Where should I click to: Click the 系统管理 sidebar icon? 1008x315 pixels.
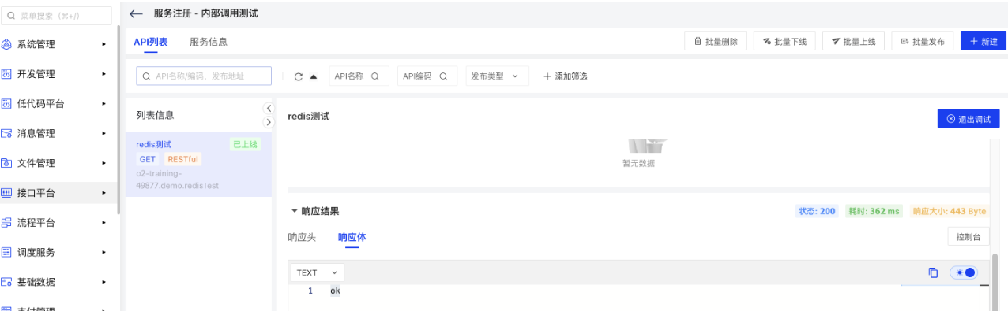click(6, 44)
